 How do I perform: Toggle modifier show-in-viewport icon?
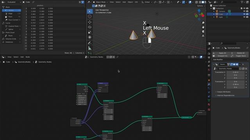[x=234, y=64]
